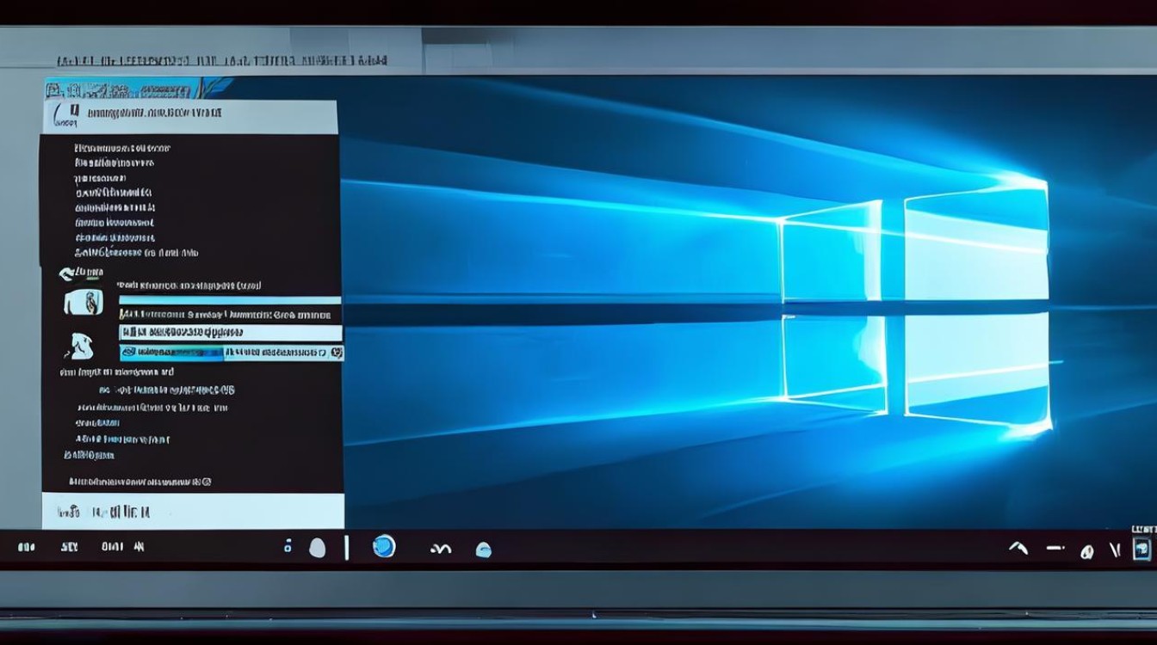Image resolution: width=1157 pixels, height=645 pixels.
Task: Open the blue circular browser icon in the taskbar
Action: pos(384,546)
